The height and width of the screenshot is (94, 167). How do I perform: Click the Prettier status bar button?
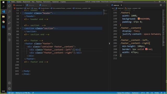coord(157,93)
